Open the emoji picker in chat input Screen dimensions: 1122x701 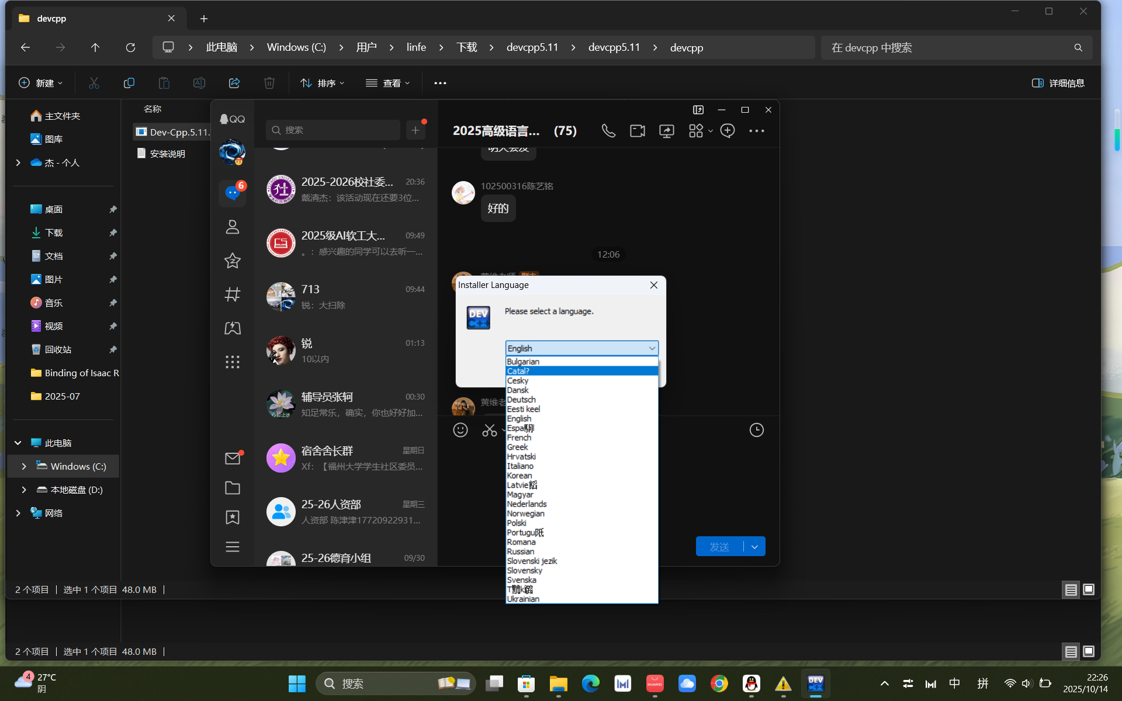[460, 431]
